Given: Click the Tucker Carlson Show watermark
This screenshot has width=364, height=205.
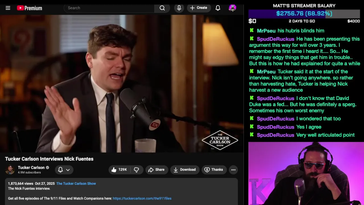Looking at the screenshot, I should click(220, 140).
